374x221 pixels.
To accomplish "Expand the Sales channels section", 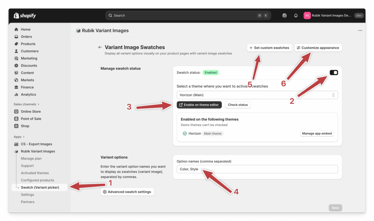I will [26, 104].
